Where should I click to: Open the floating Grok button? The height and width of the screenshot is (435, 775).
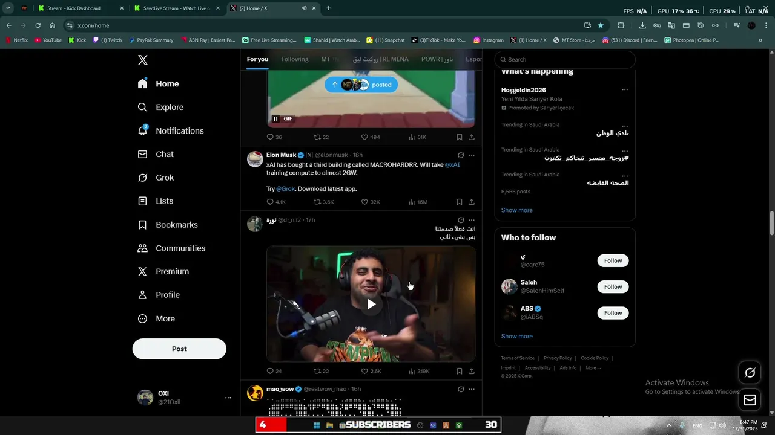coord(750,373)
